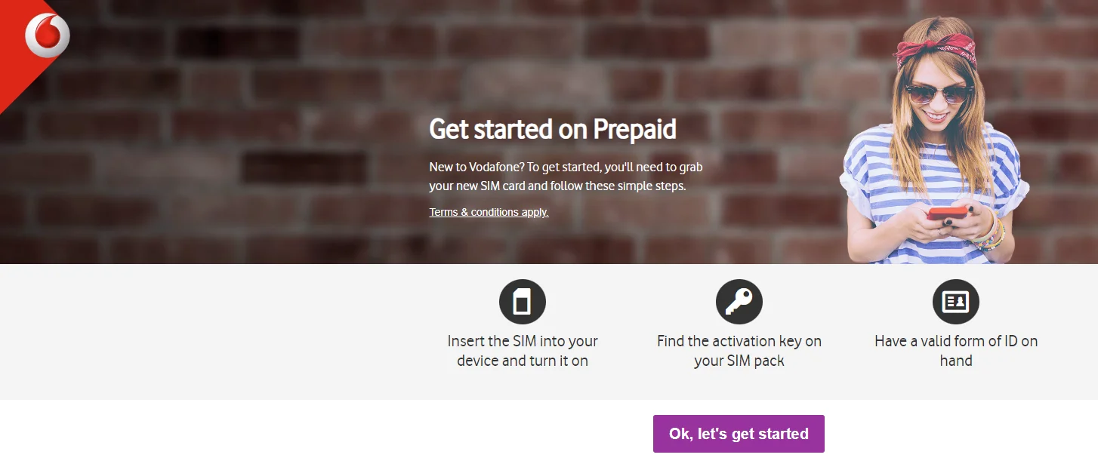Click the "Find the activation key" step text
The width and height of the screenshot is (1098, 467).
click(x=739, y=351)
